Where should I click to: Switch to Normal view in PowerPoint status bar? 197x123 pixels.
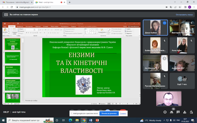pos(109,104)
